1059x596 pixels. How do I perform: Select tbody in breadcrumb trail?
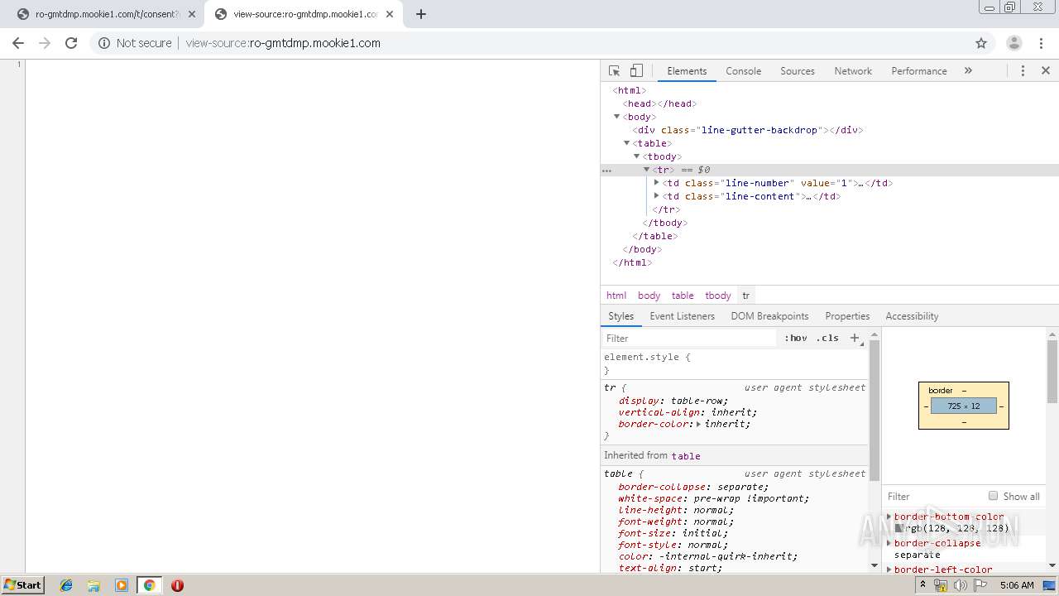pyautogui.click(x=717, y=296)
